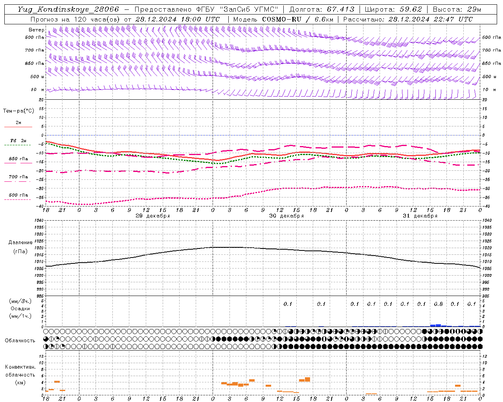Click the Широта: 59.62 latitude value
This screenshot has height=402, width=503.
[393, 9]
